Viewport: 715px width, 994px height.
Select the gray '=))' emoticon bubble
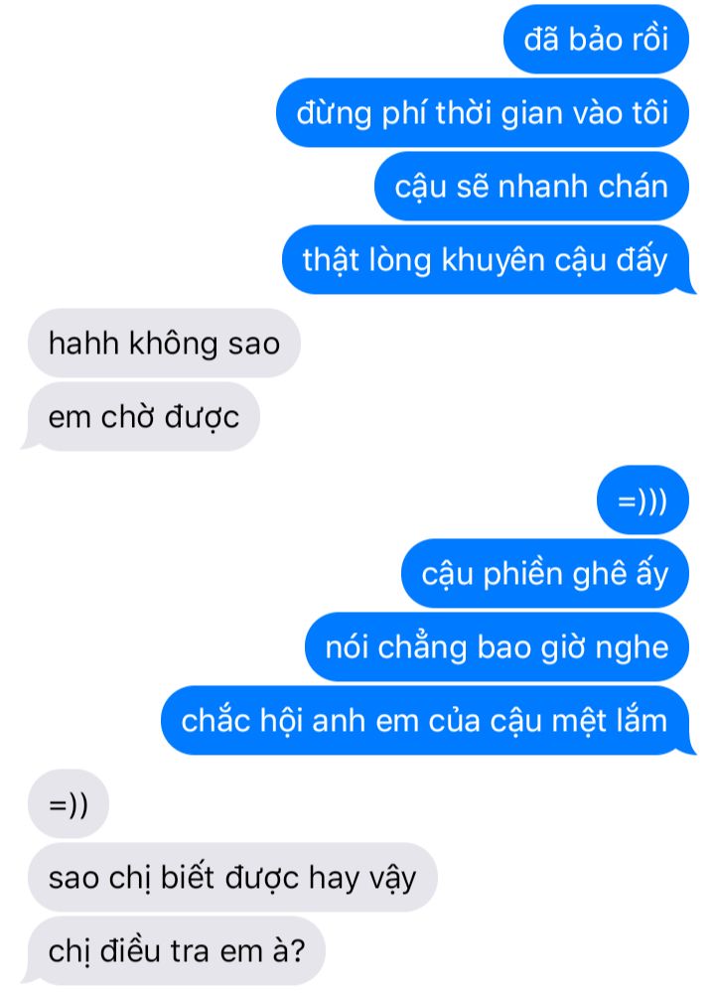(x=69, y=803)
